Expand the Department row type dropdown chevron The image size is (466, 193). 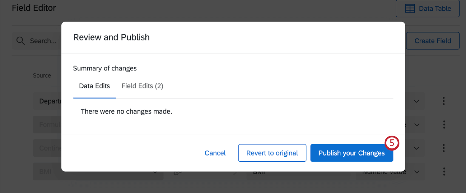(416, 101)
